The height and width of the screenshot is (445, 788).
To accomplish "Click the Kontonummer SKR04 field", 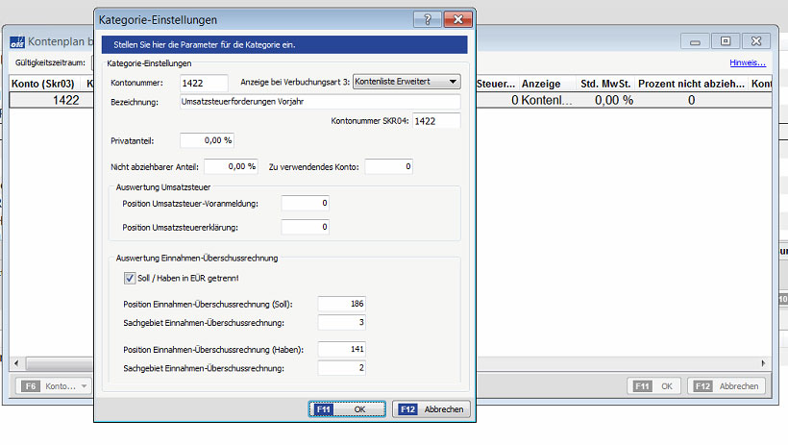I will point(436,121).
